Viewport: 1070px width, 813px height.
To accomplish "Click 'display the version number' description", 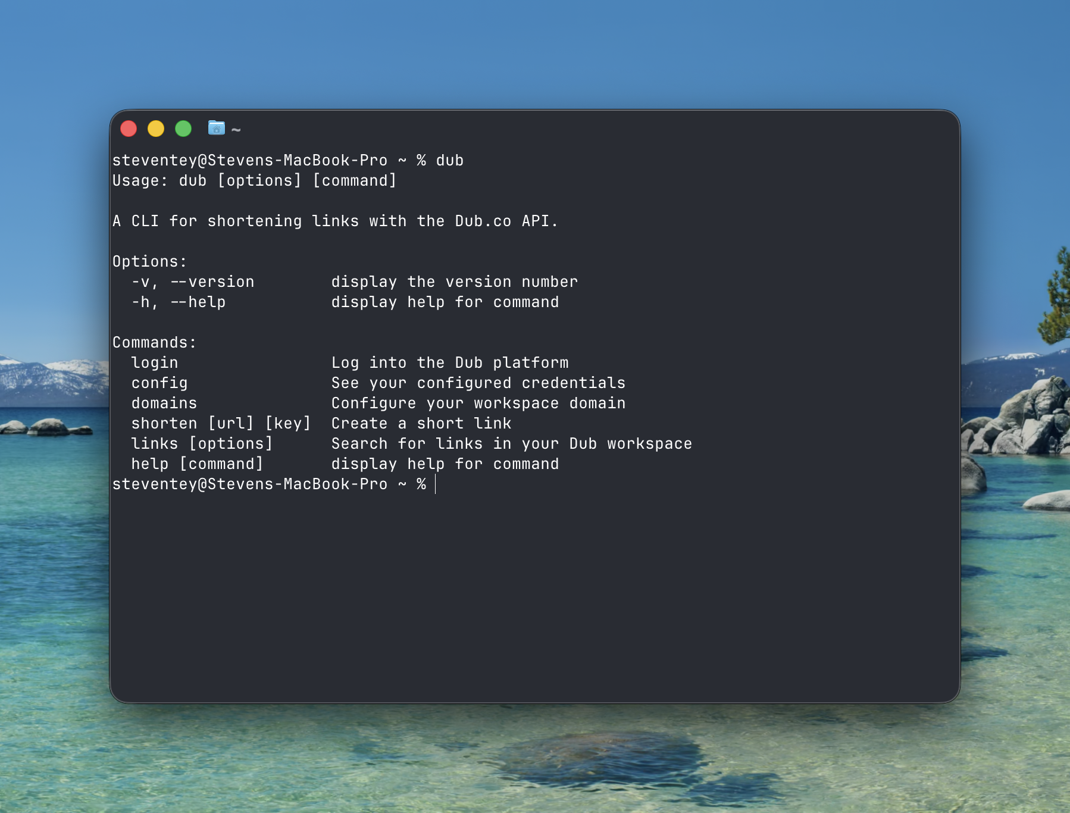I will pos(455,282).
